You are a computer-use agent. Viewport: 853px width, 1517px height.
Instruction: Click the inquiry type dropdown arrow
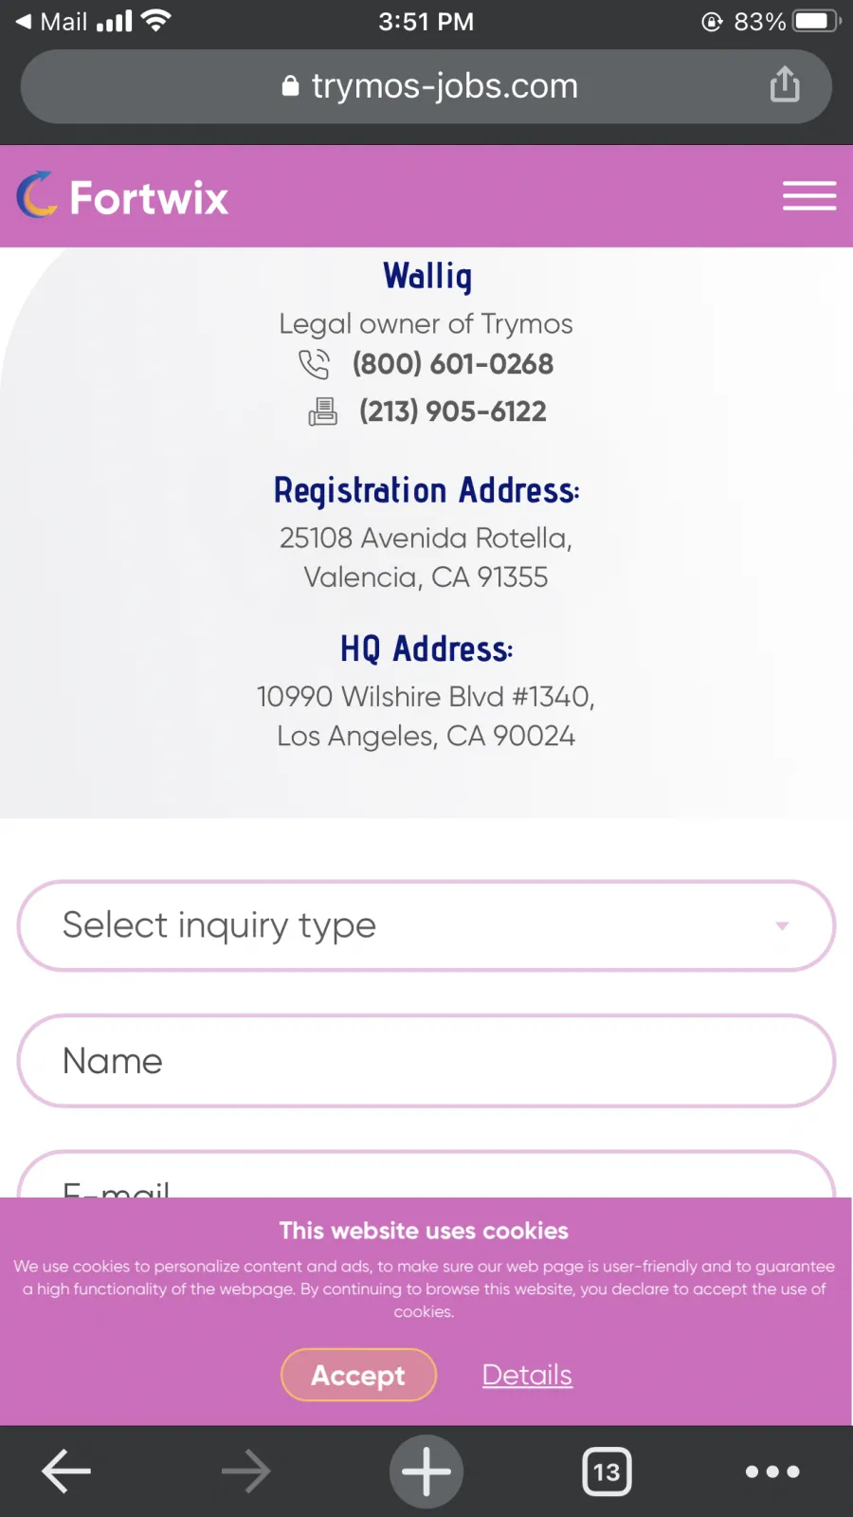click(782, 926)
